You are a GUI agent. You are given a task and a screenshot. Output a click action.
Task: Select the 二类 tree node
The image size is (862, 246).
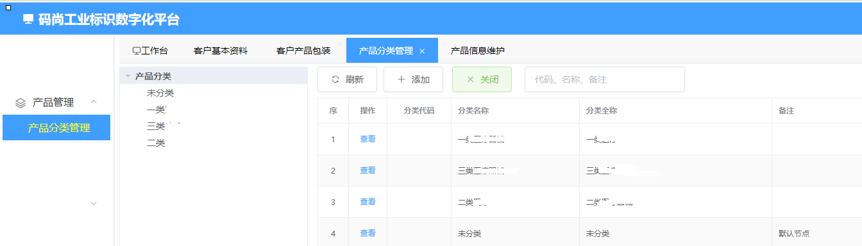(x=156, y=143)
